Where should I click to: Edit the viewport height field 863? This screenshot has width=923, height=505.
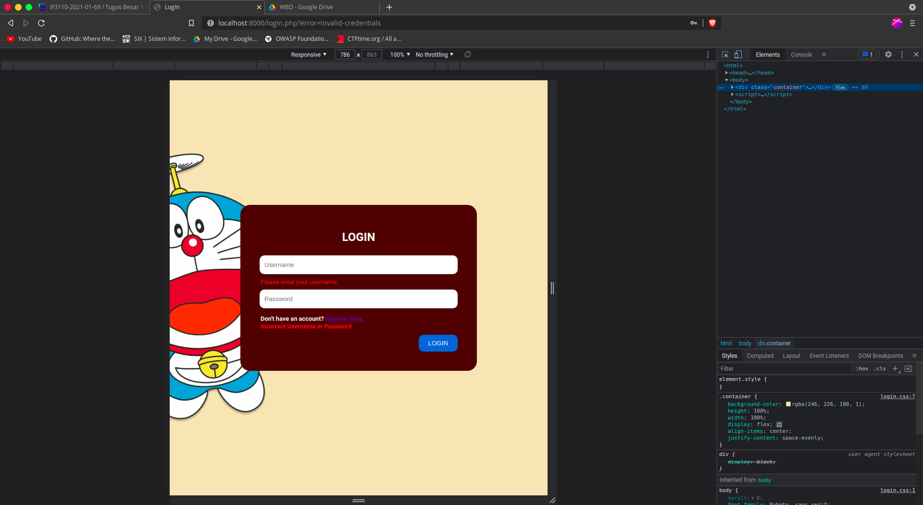372,55
